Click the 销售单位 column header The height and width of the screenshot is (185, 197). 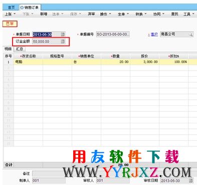(x=86, y=56)
